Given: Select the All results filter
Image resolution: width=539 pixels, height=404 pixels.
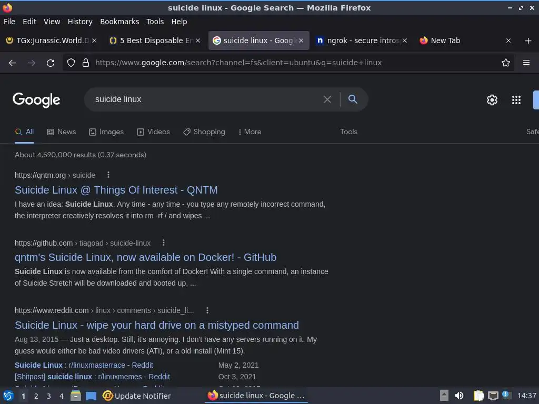Looking at the screenshot, I should point(24,132).
